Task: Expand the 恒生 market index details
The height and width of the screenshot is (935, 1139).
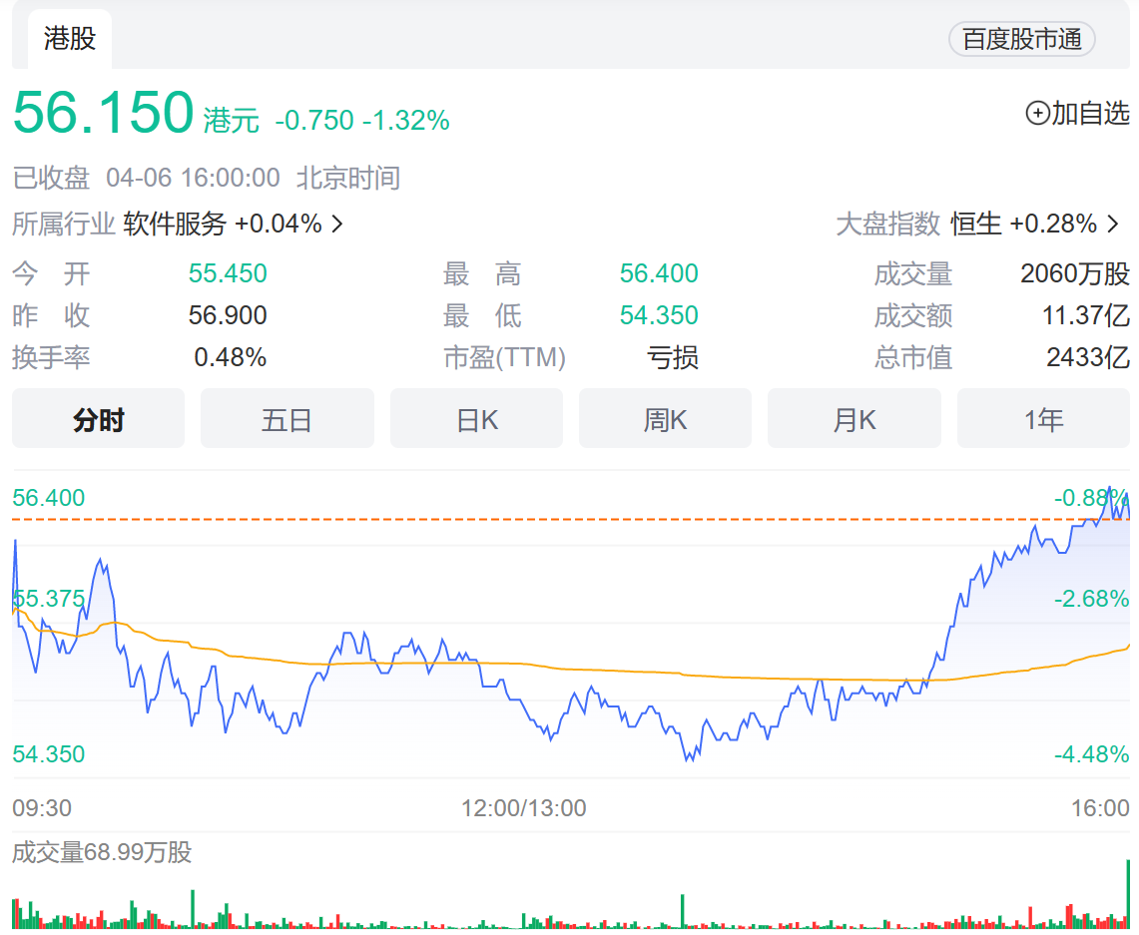Action: click(x=975, y=224)
